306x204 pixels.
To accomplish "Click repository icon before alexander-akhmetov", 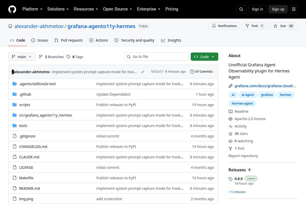I will (x=10, y=26).
